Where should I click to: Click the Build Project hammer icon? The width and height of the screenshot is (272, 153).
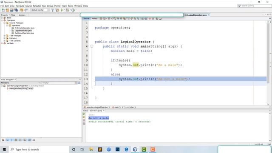coord(53,10)
